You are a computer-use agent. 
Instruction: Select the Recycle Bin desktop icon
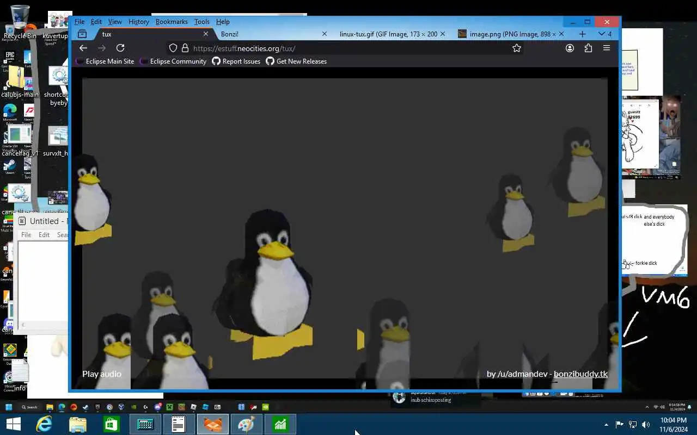tap(19, 22)
